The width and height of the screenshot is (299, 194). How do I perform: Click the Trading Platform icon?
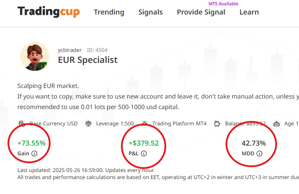click(145, 124)
